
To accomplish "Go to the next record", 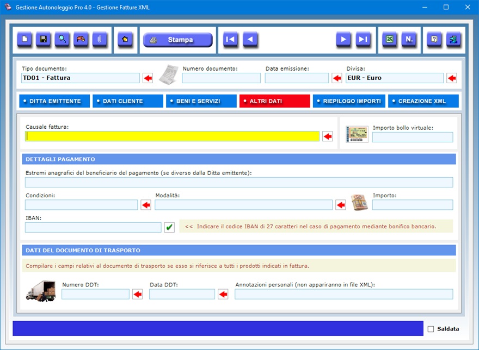I will coord(343,39).
